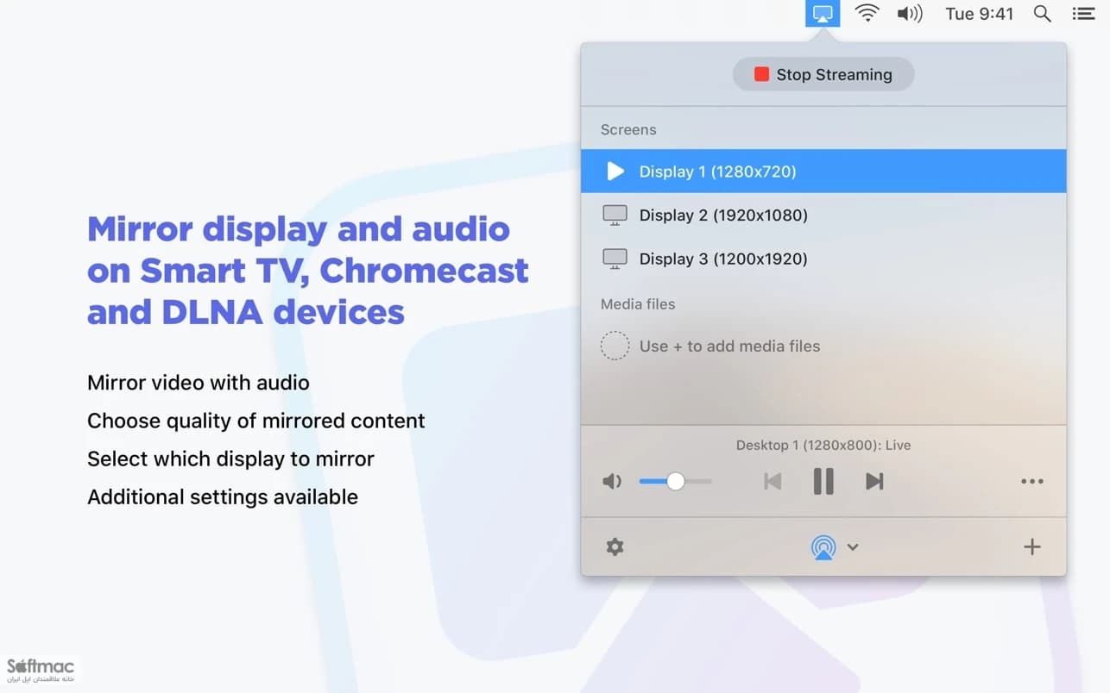The image size is (1110, 693).
Task: Add media files with the plus button
Action: [1032, 546]
